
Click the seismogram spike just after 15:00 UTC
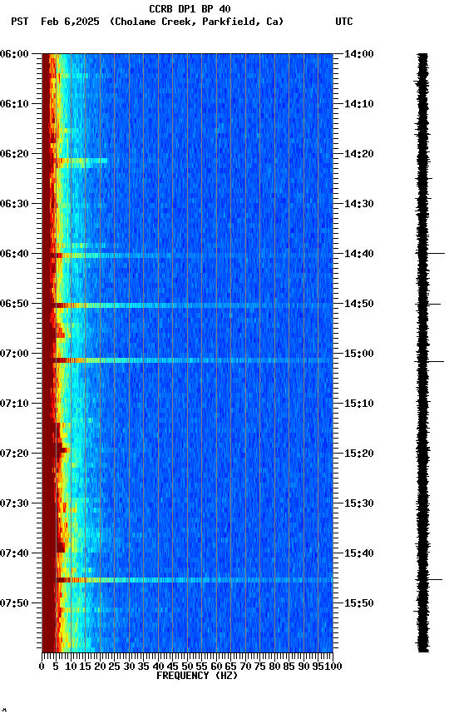[x=429, y=362]
